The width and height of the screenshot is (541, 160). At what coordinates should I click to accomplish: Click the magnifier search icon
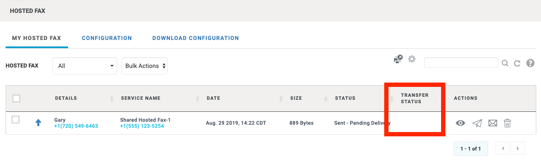(505, 63)
